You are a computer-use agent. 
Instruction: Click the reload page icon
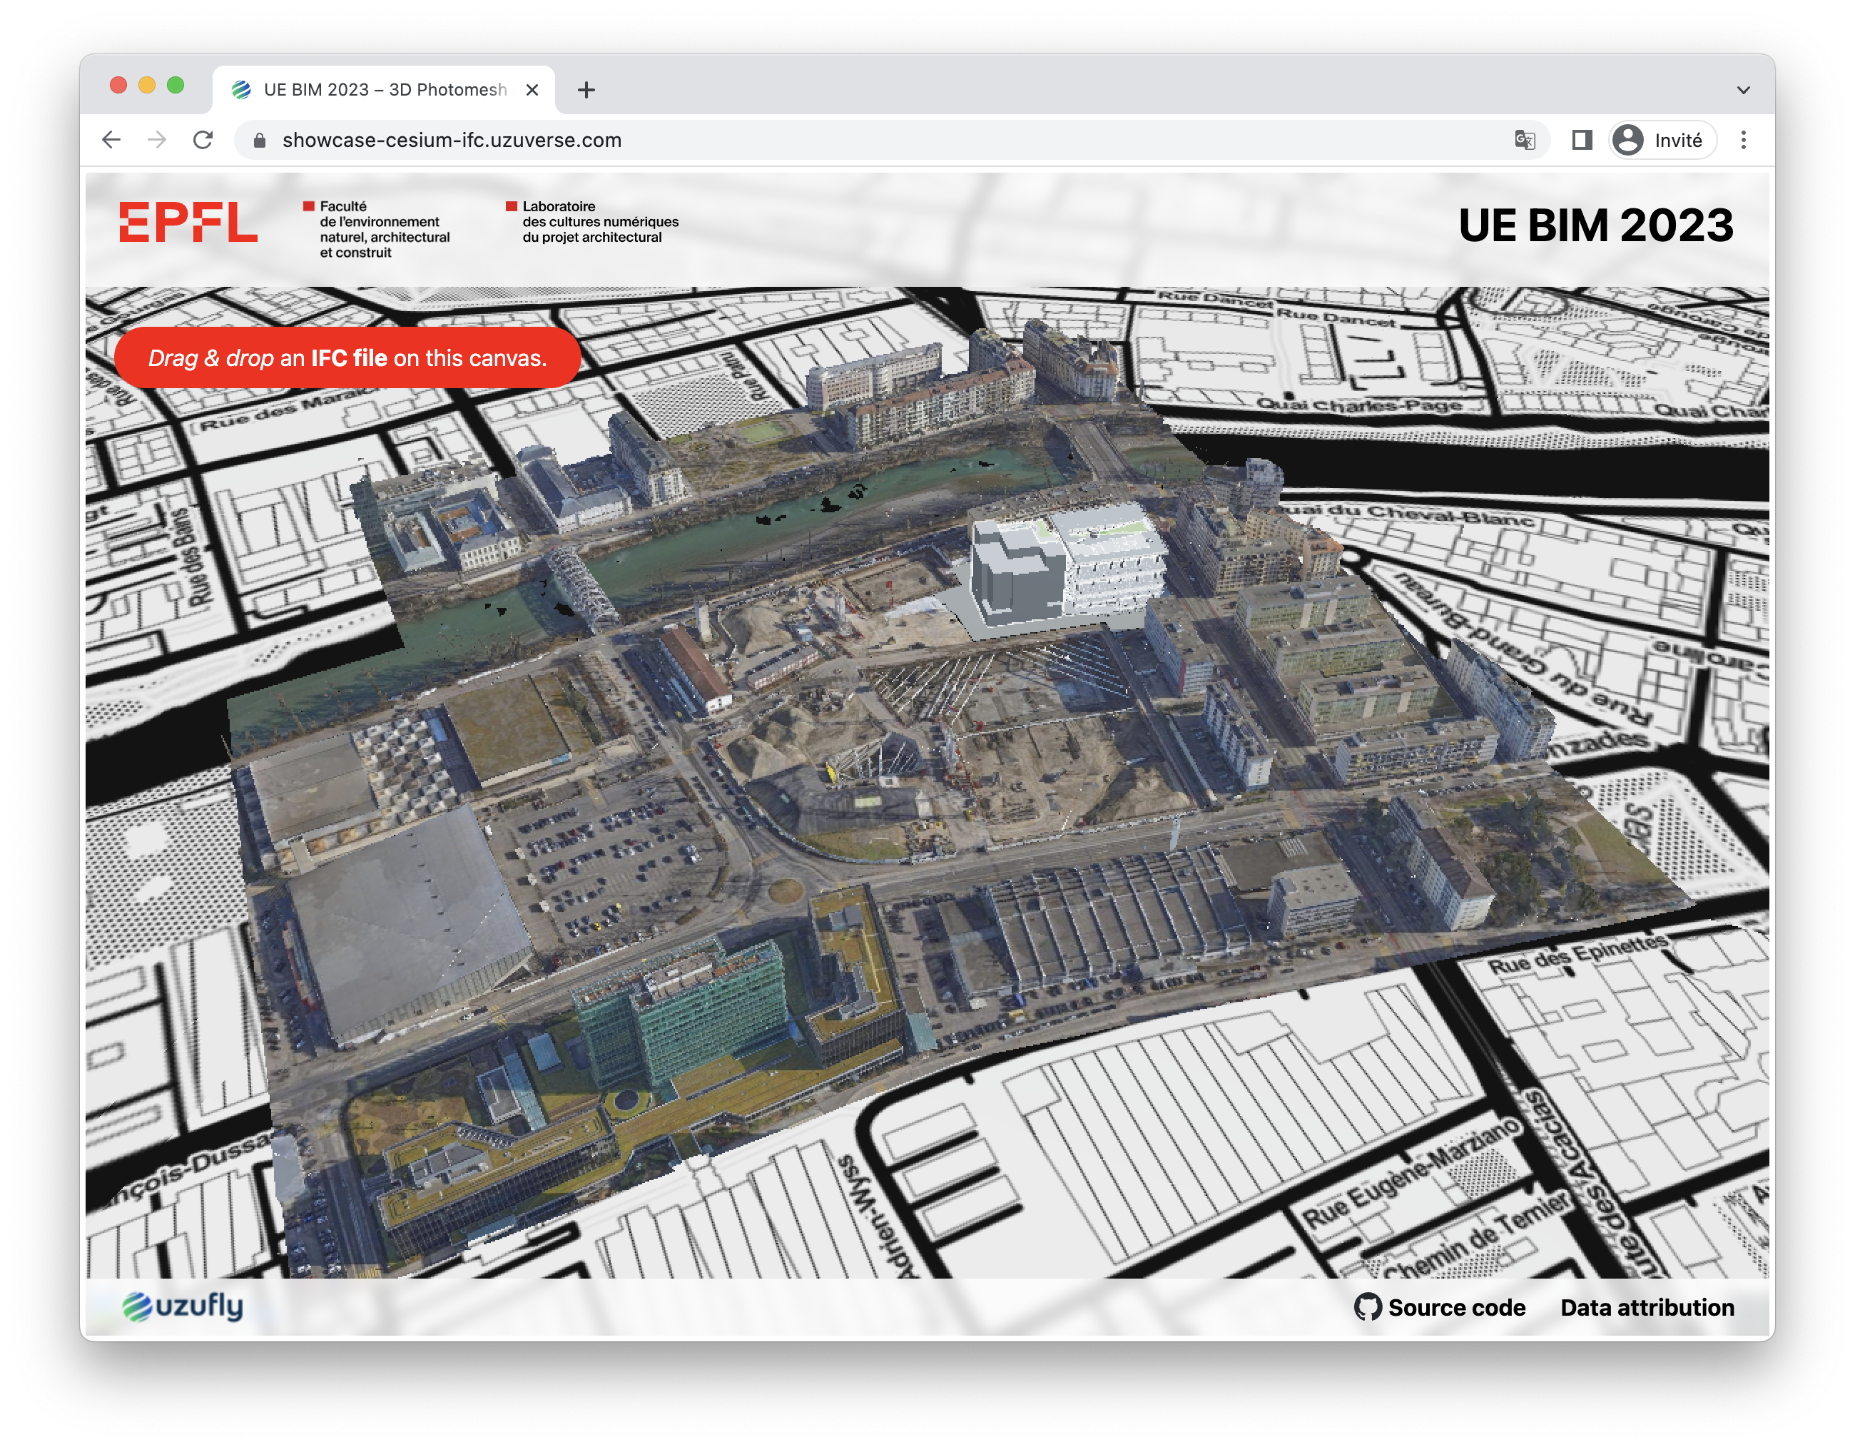(x=203, y=140)
